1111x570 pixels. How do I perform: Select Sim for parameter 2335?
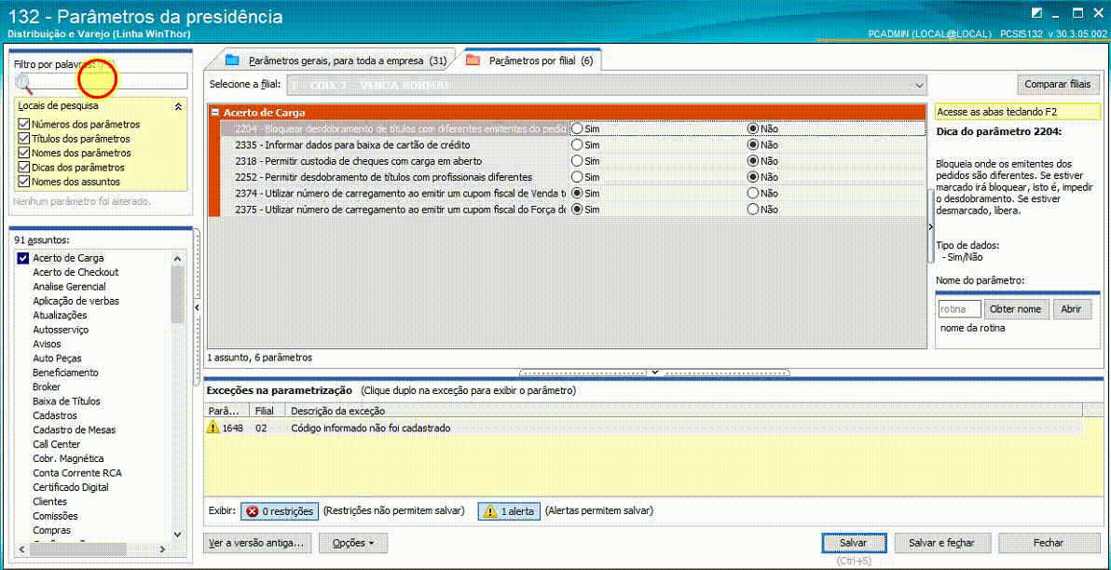click(578, 145)
